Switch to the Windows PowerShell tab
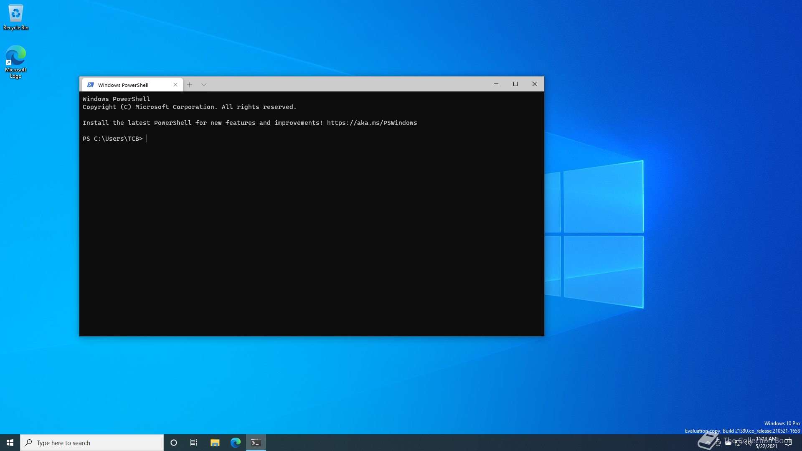Viewport: 802px width, 451px height. point(132,85)
